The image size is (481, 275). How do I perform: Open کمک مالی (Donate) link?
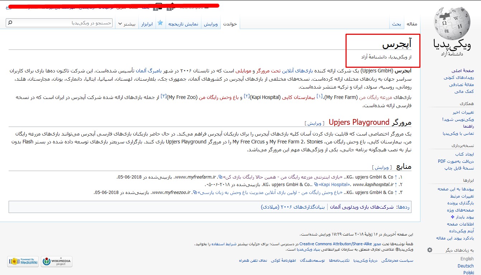click(x=465, y=91)
